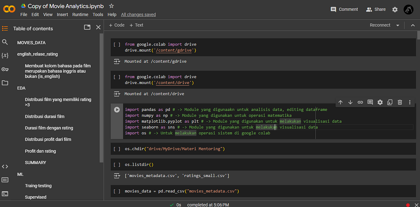Open the Code snippets icon

click(x=5, y=166)
